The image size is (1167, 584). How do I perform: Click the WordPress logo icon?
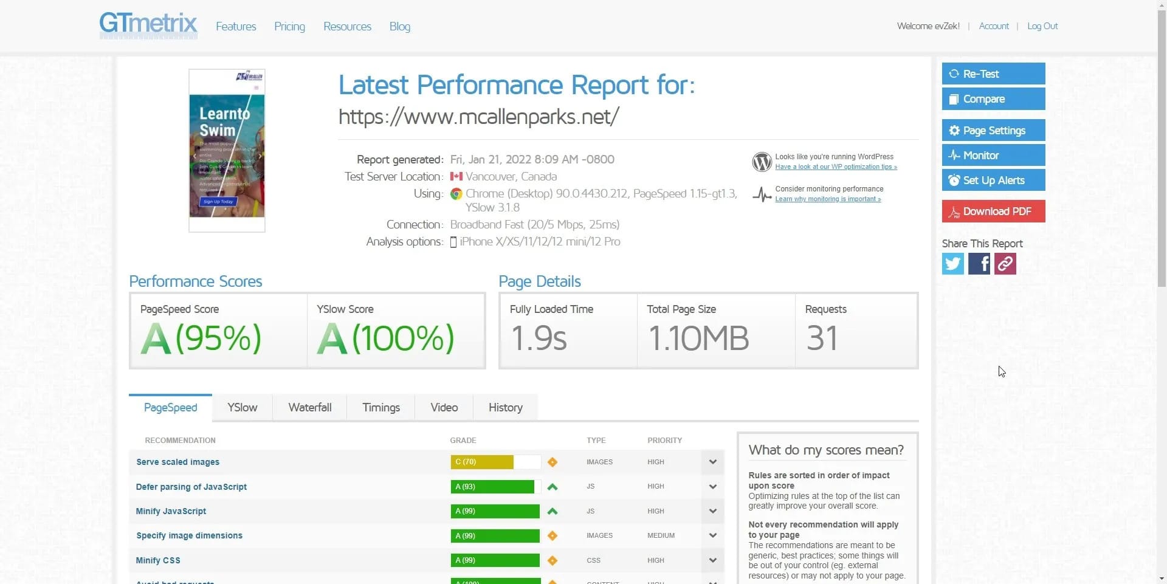coord(762,162)
